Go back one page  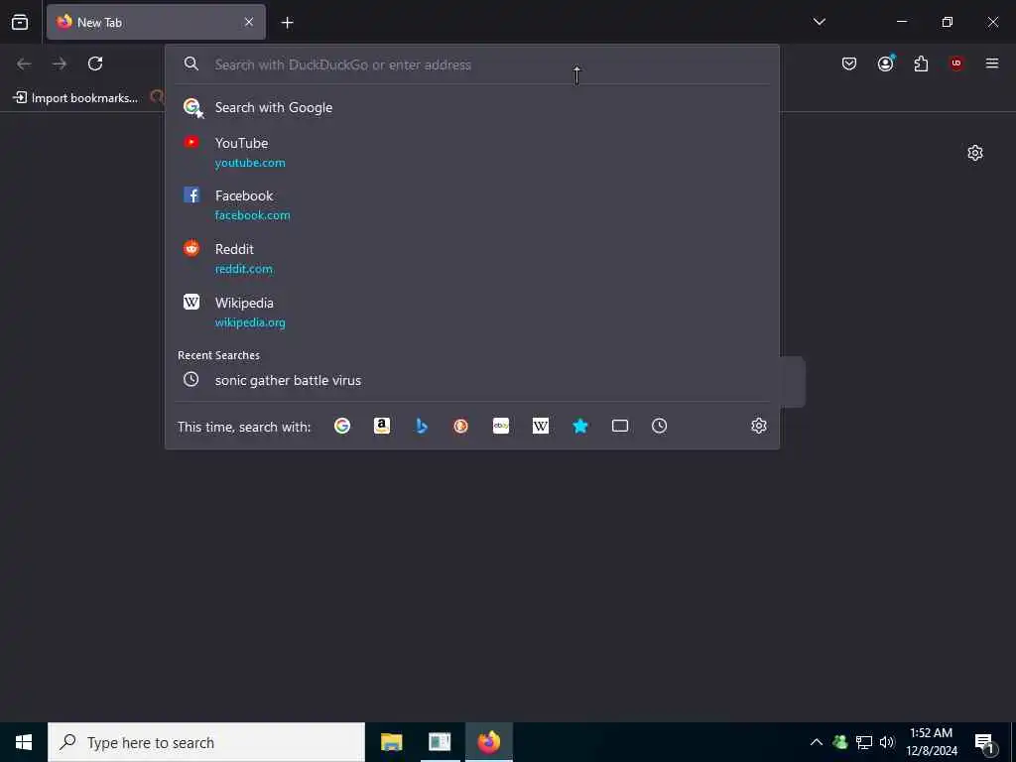[x=24, y=63]
